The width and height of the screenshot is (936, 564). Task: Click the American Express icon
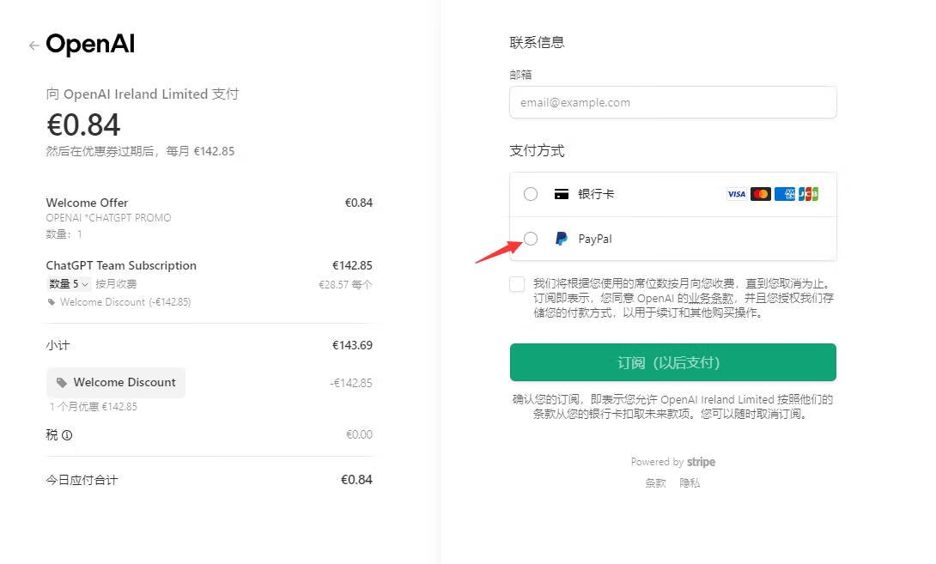(784, 194)
